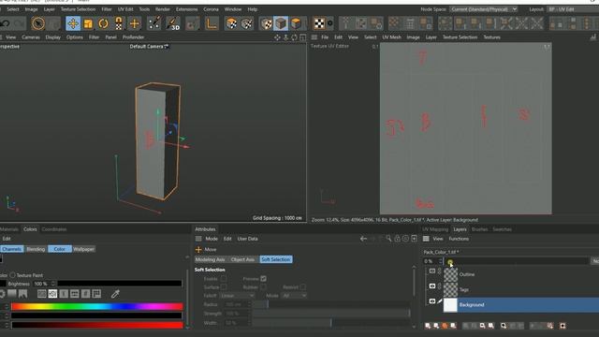Click the Wallpaper button
The width and height of the screenshot is (599, 337).
pyautogui.click(x=83, y=249)
